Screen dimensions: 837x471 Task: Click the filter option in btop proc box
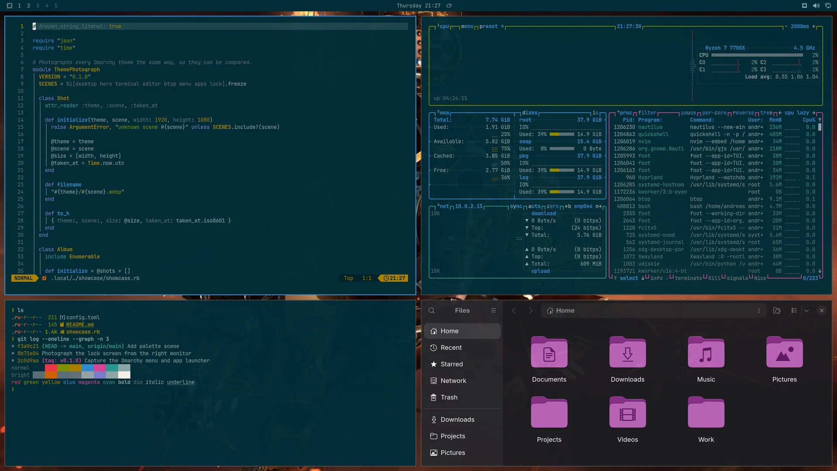647,113
